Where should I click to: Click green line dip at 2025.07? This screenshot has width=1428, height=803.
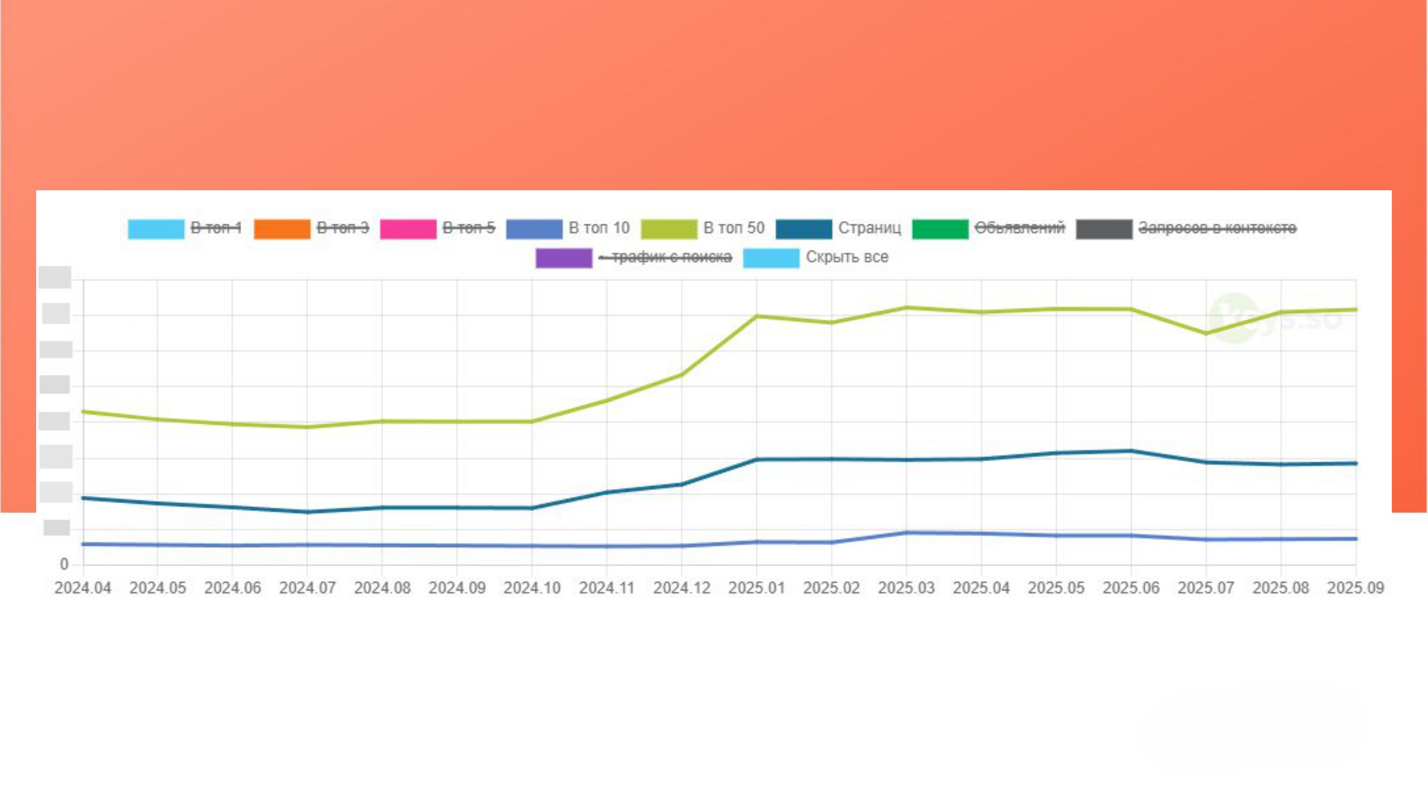pos(1206,333)
